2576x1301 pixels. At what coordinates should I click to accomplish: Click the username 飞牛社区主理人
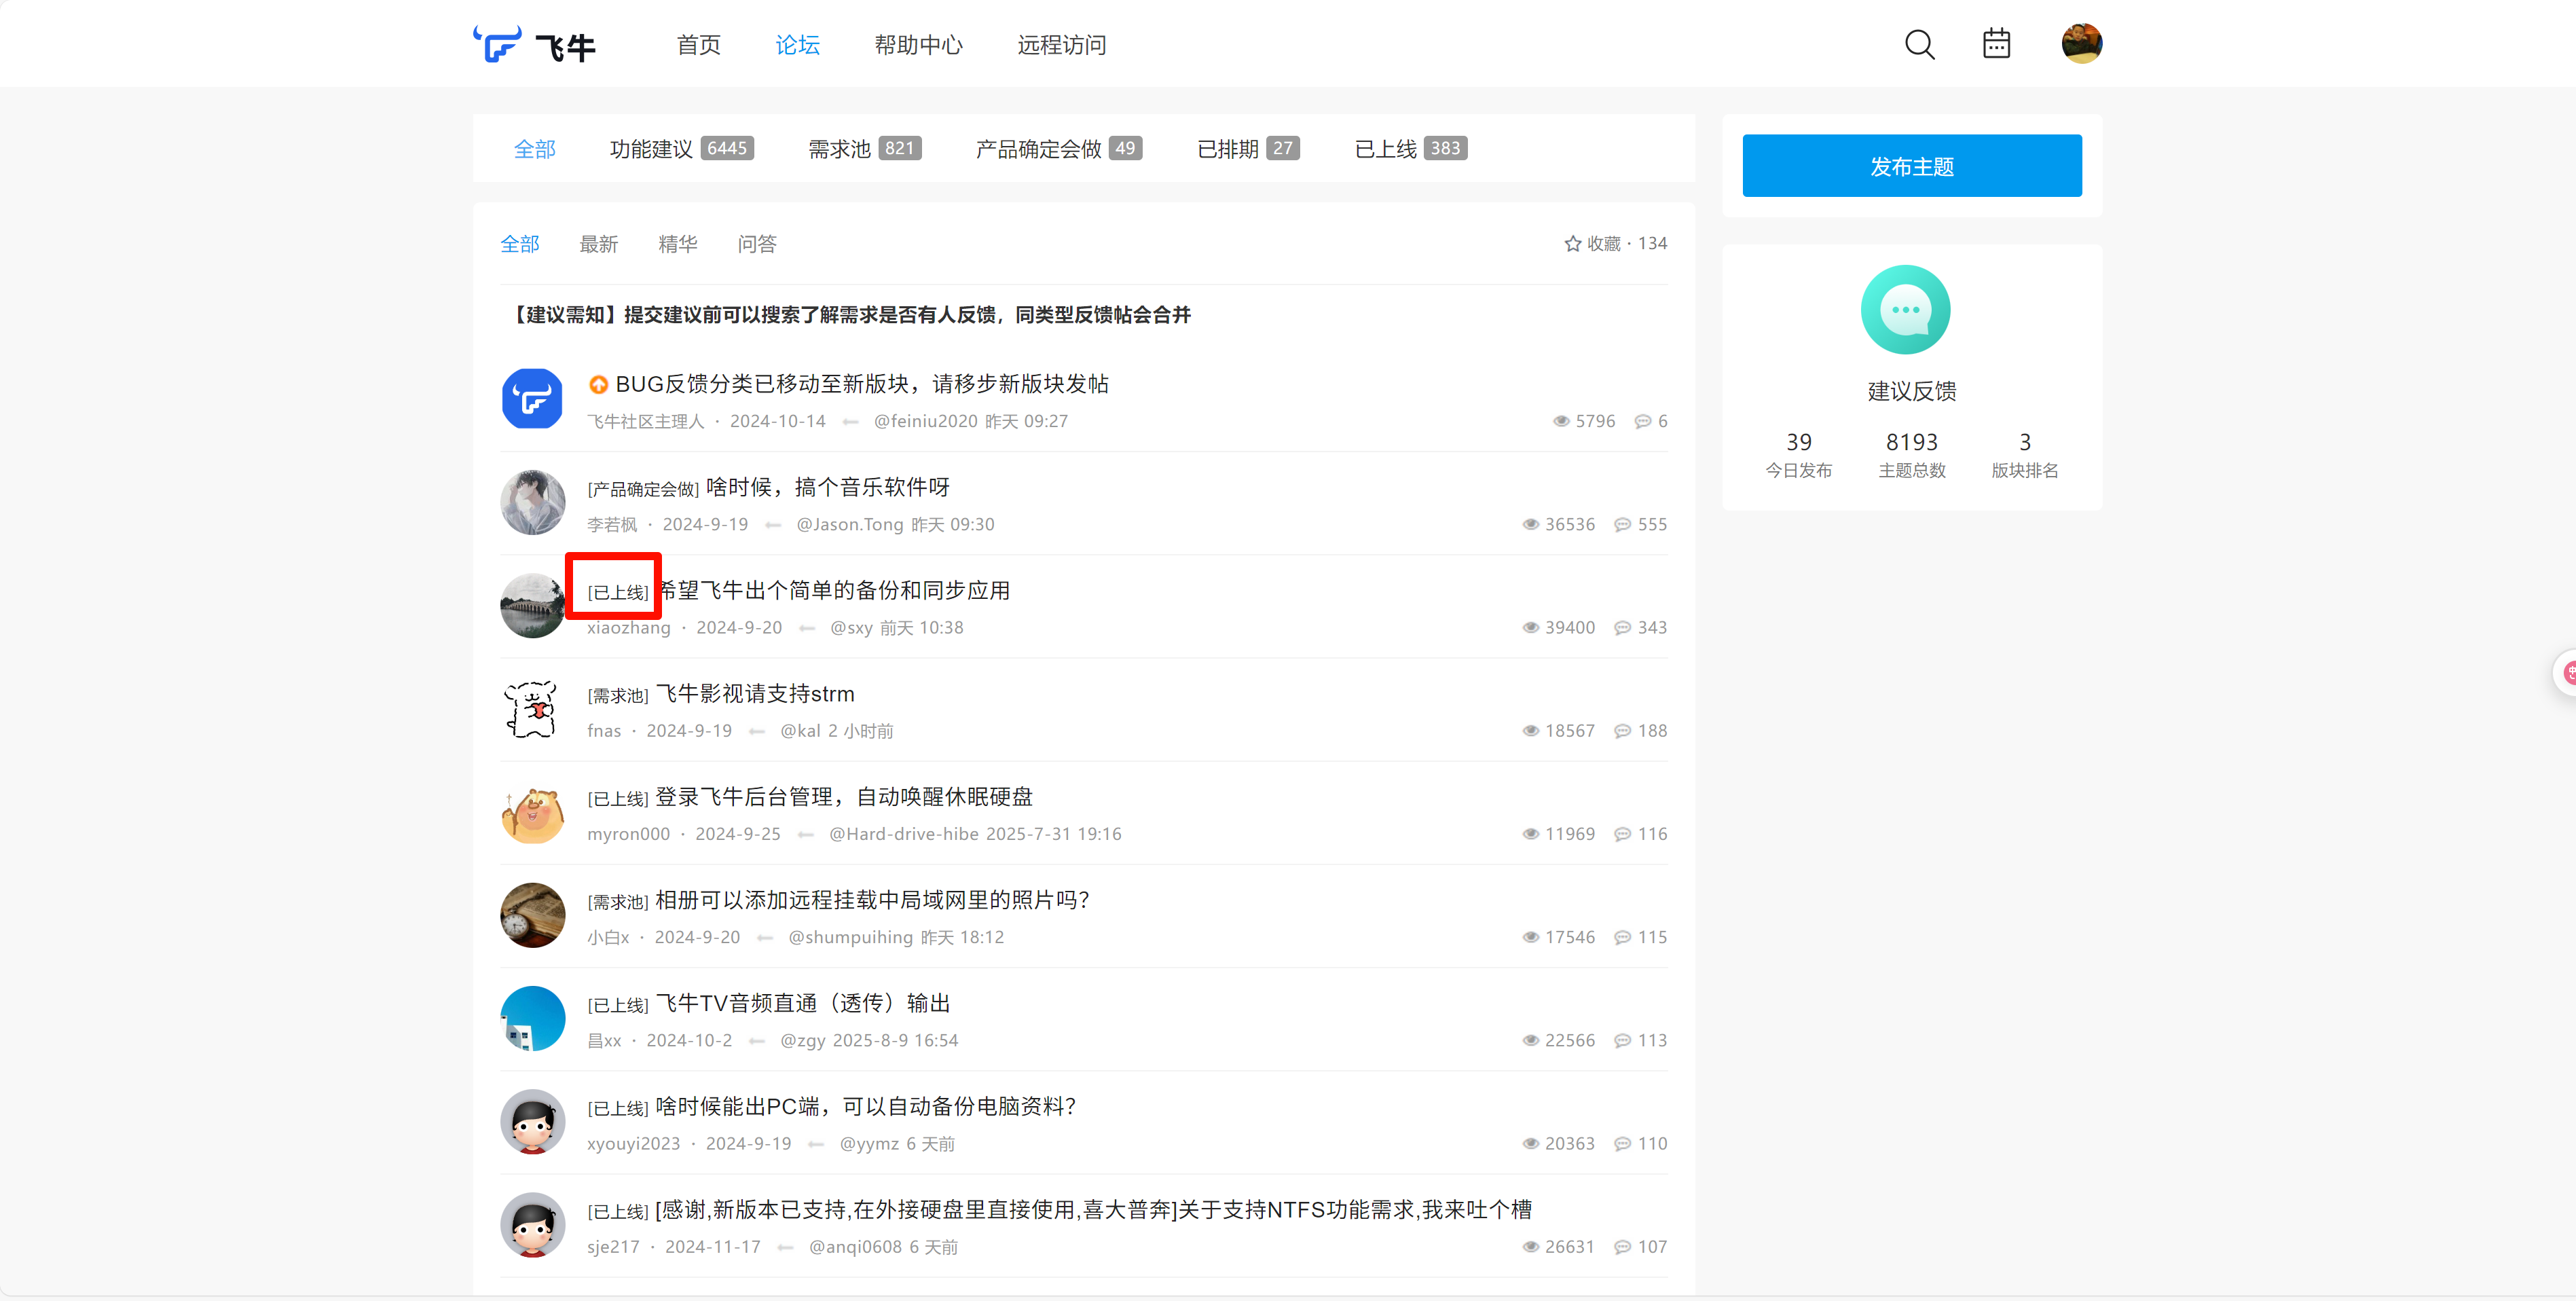click(645, 421)
